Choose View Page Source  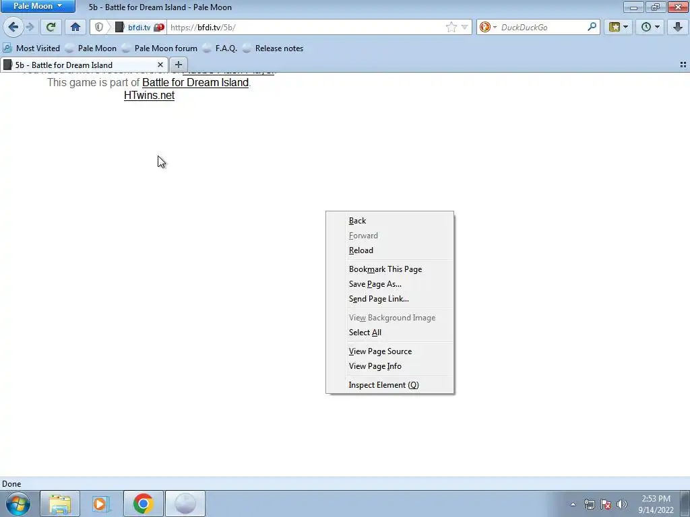(390, 351)
